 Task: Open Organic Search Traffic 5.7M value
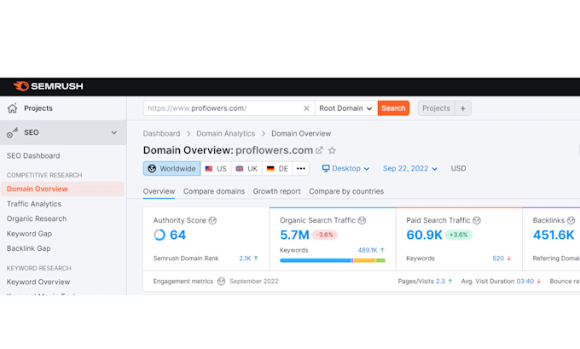point(294,235)
